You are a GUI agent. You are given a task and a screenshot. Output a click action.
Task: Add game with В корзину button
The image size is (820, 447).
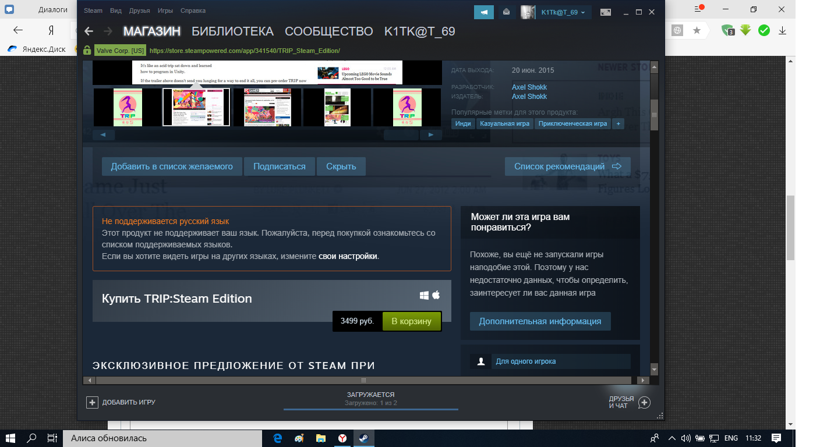pyautogui.click(x=411, y=321)
